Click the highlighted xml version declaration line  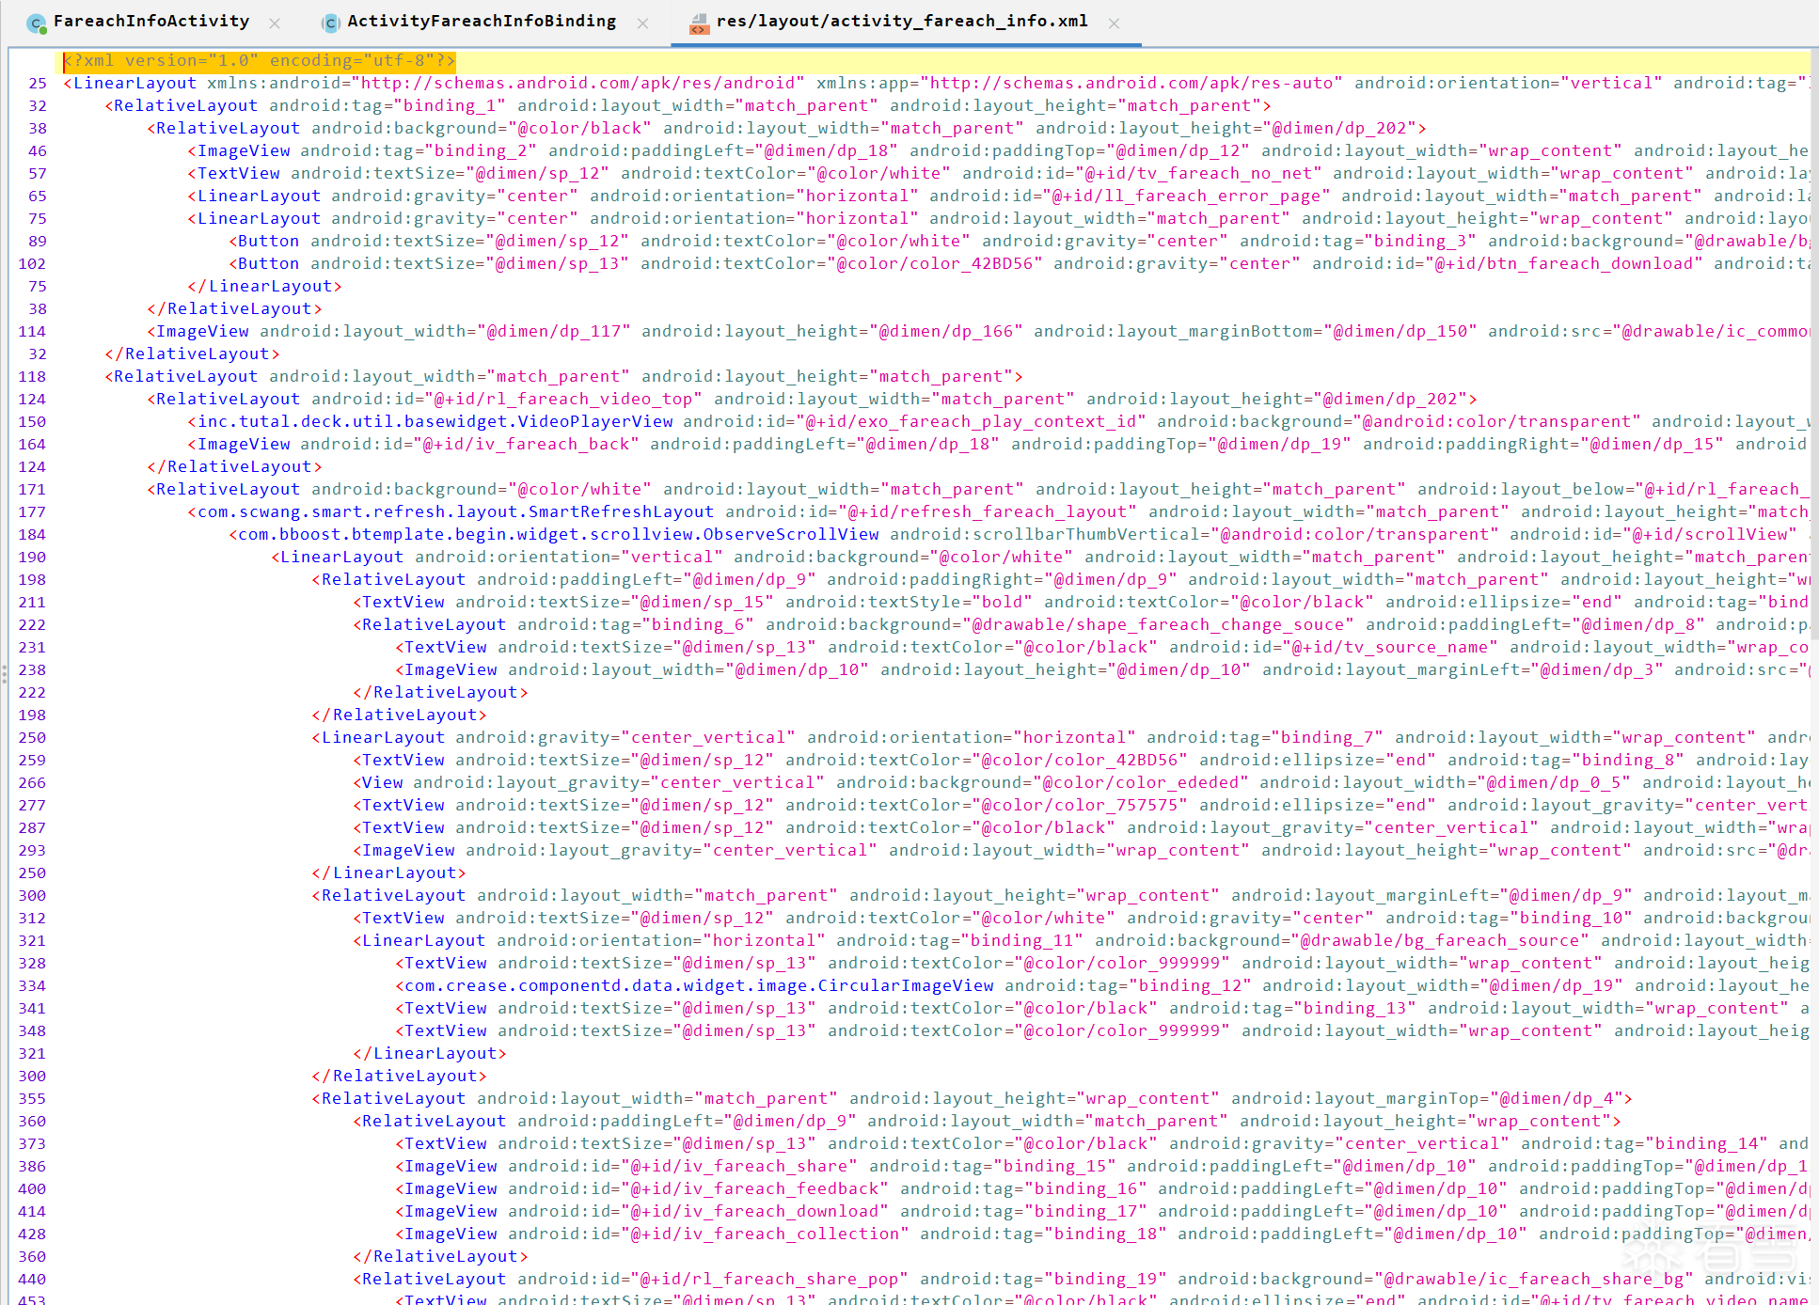tap(259, 61)
